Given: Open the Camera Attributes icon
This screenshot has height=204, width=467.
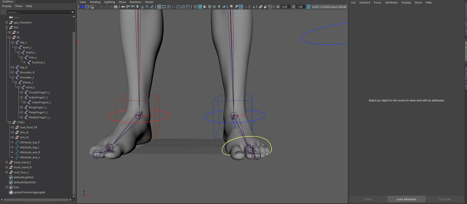Looking at the screenshot, I should pyautogui.click(x=132, y=7).
